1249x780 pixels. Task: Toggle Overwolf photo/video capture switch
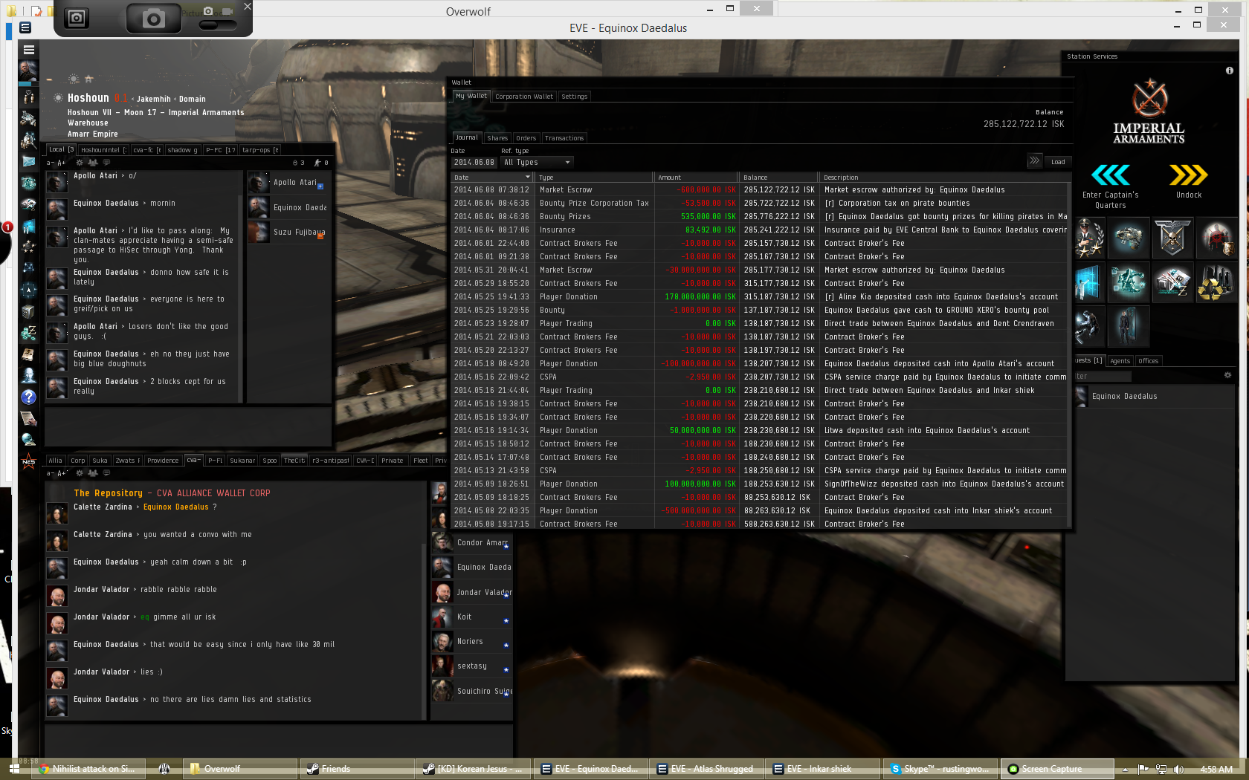pyautogui.click(x=218, y=25)
